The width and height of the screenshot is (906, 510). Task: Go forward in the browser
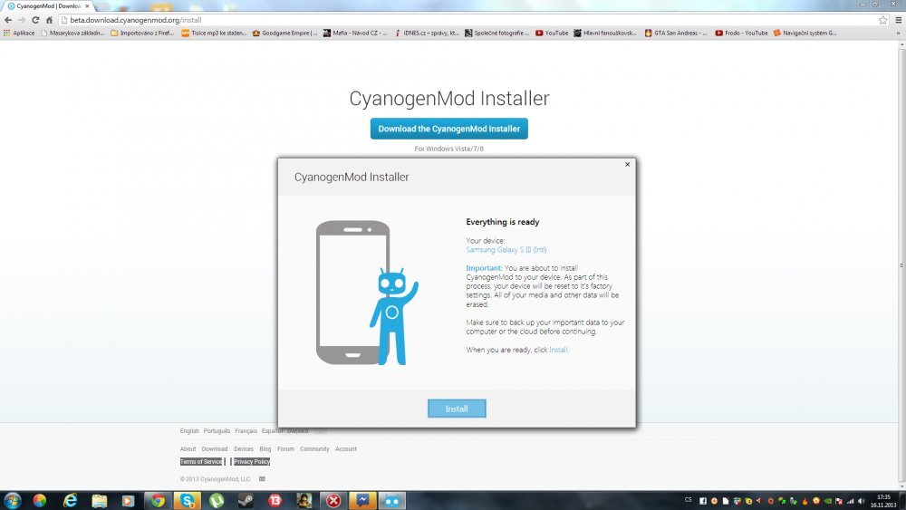[22, 20]
